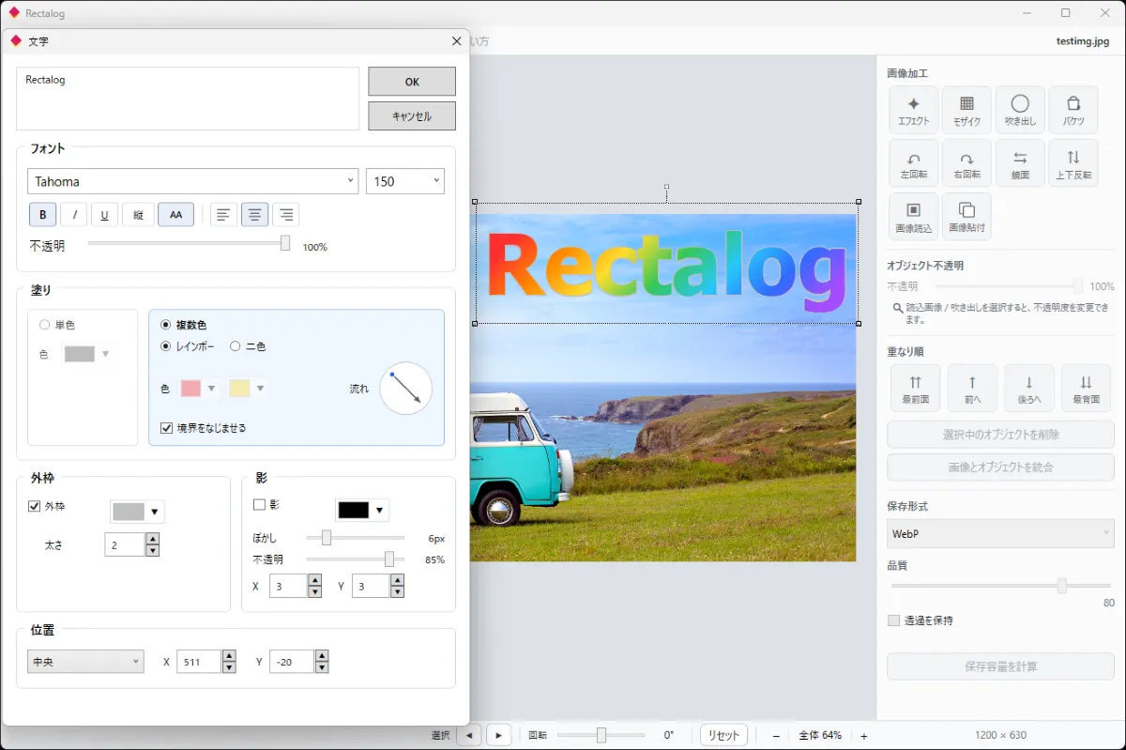Mirror the image with 鏡面

(1020, 163)
